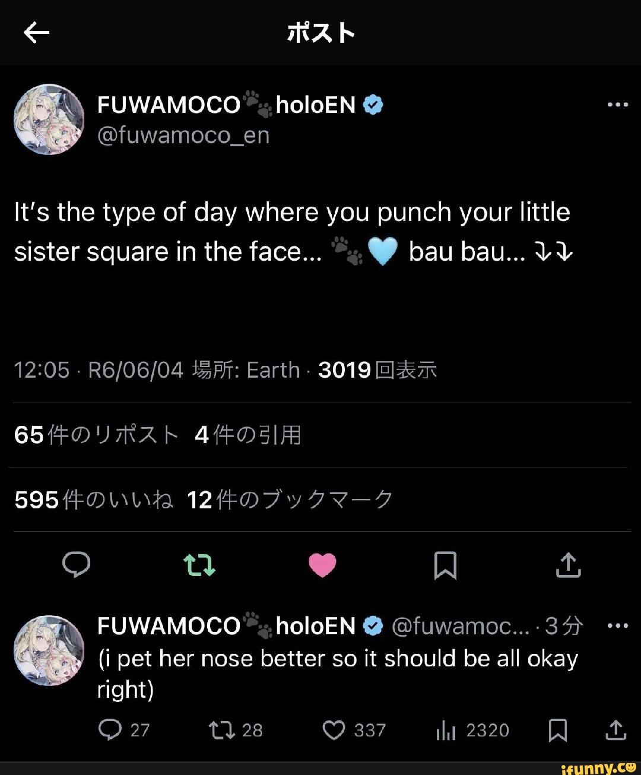Open the comment icon on the reply post
641x775 pixels.
click(x=110, y=730)
